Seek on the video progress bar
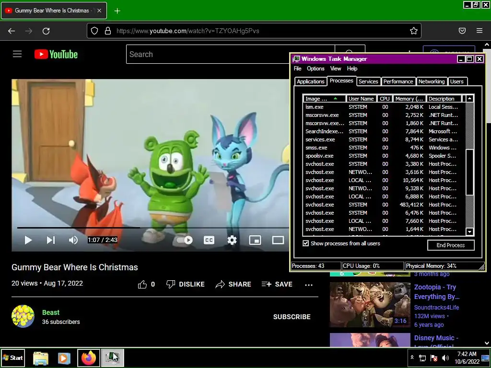 [x=153, y=228]
